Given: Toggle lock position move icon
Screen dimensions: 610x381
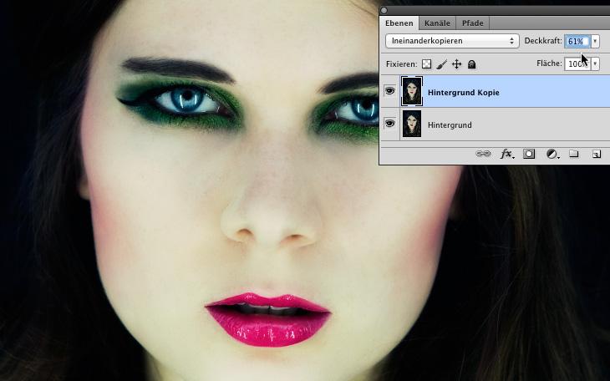Looking at the screenshot, I should point(456,64).
